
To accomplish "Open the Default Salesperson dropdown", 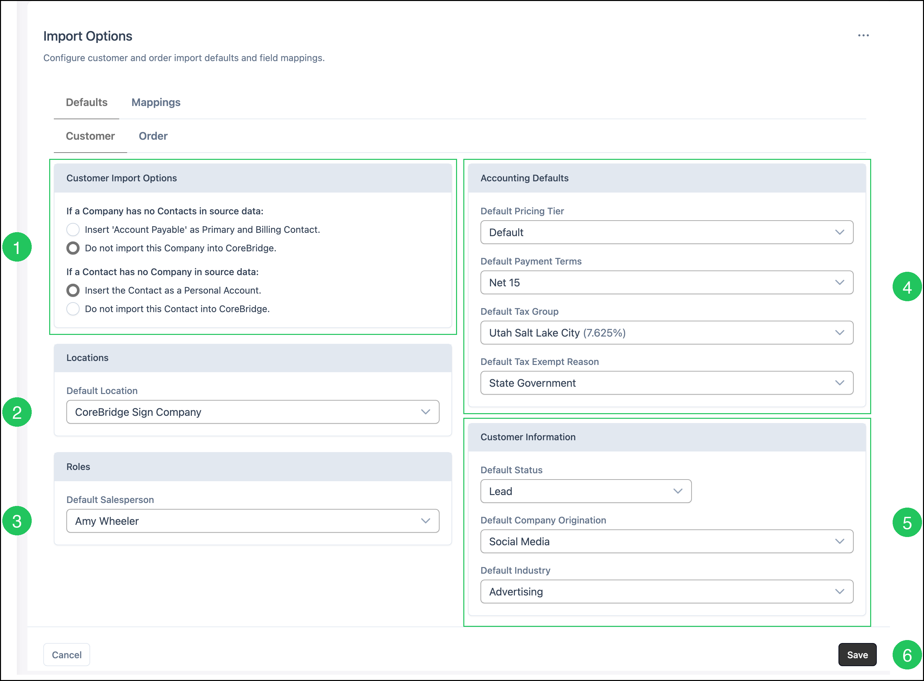I will (x=253, y=521).
